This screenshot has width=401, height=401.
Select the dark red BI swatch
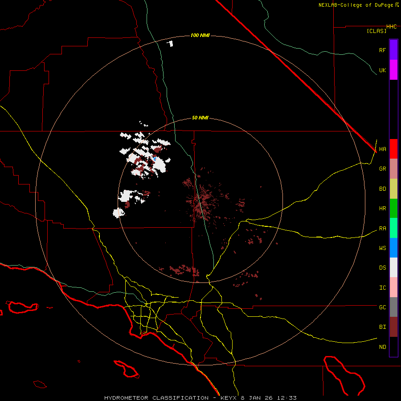point(393,327)
